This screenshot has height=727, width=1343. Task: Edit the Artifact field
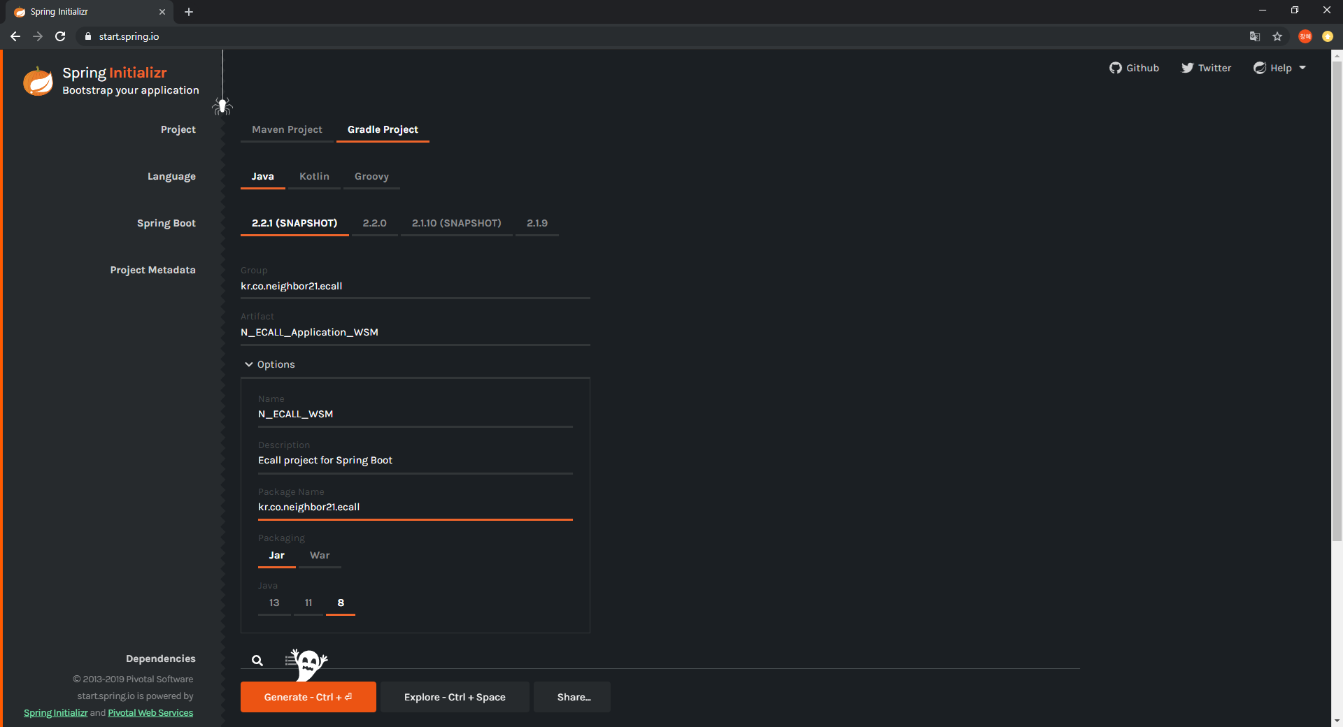415,332
